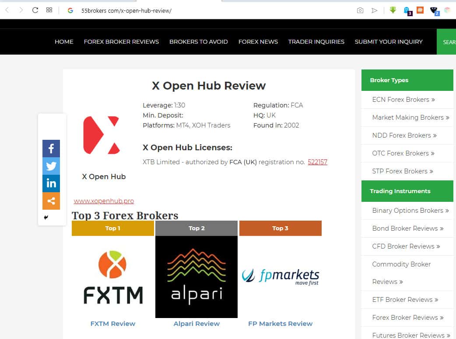Click the Top 2 gray banner
This screenshot has width=456, height=339.
196,228
